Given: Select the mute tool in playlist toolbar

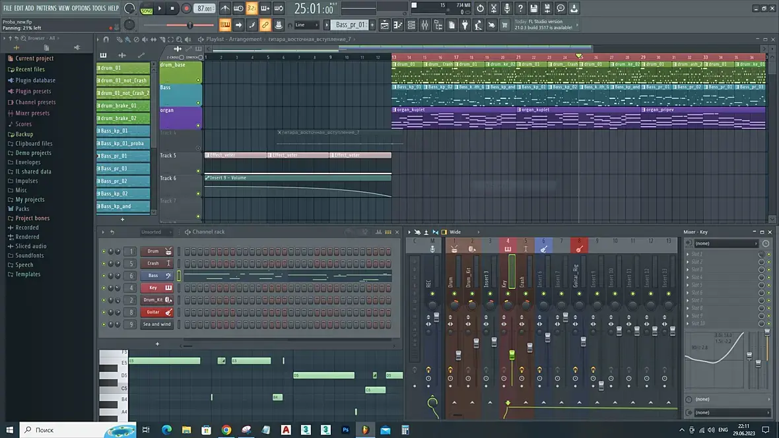Looking at the screenshot, I should click(145, 39).
